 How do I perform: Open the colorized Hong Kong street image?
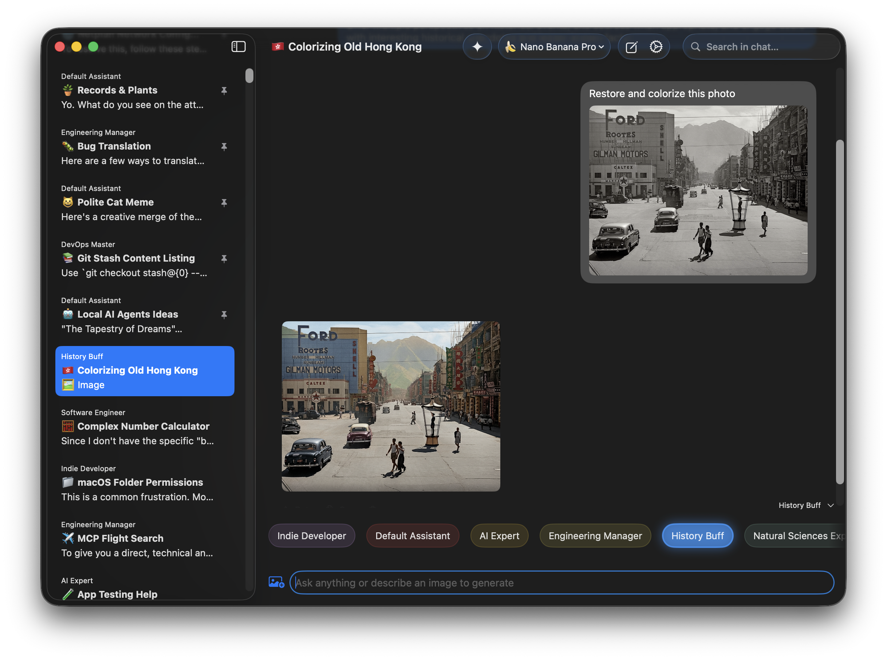tap(391, 406)
